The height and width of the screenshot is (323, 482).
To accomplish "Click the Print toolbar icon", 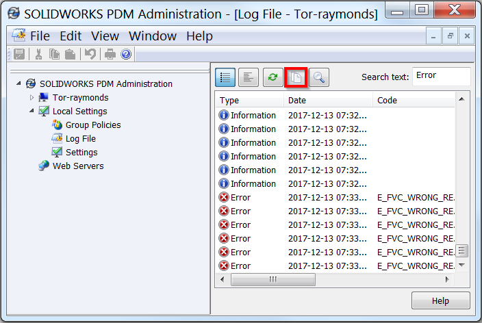I will pyautogui.click(x=110, y=54).
